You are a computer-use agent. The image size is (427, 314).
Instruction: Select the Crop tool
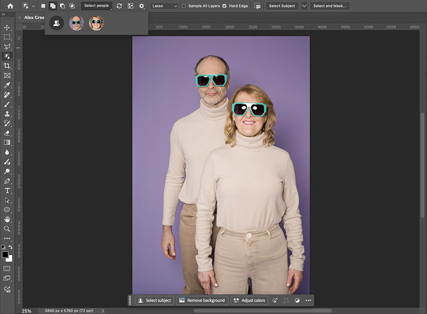pyautogui.click(x=7, y=66)
